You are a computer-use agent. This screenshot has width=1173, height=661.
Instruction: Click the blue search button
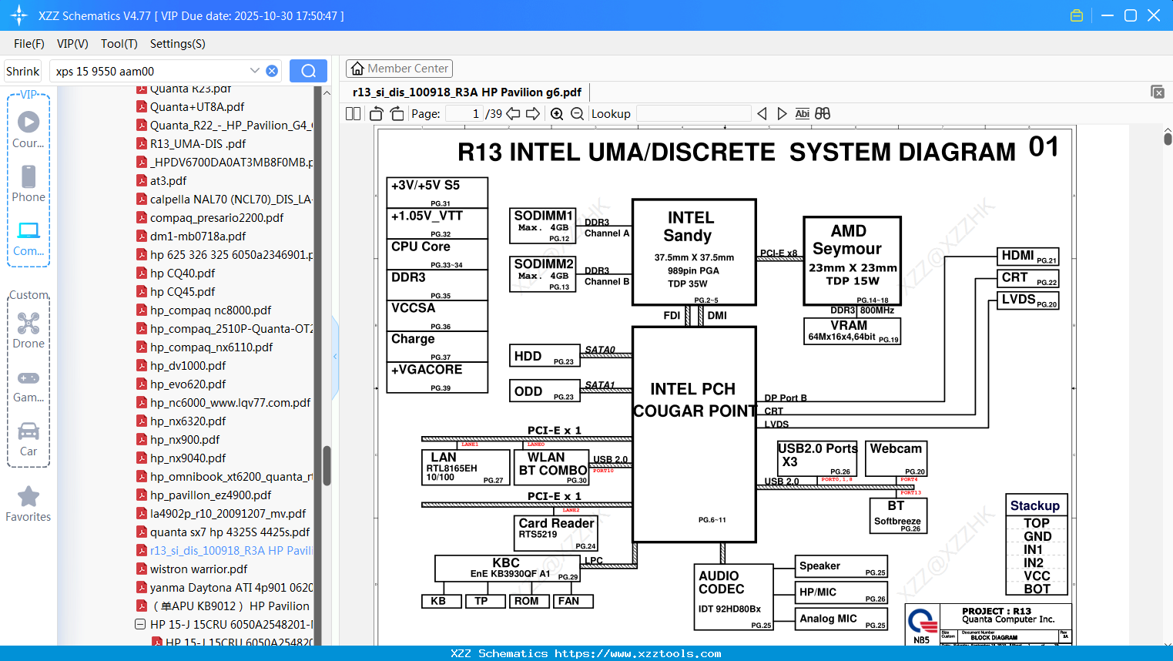[x=308, y=71]
